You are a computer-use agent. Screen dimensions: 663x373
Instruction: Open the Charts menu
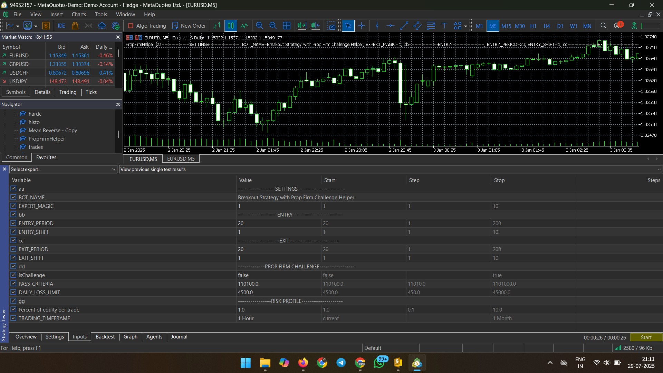pos(79,15)
